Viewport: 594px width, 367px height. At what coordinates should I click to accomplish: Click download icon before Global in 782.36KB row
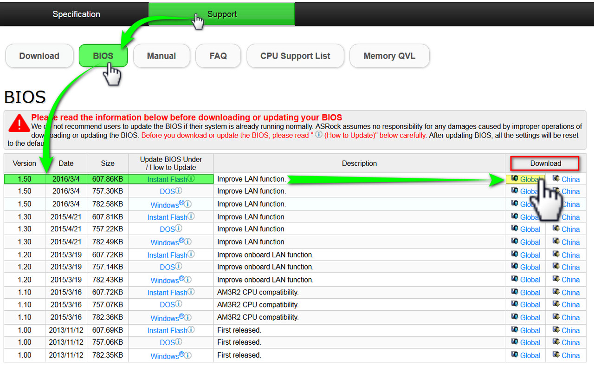point(515,317)
